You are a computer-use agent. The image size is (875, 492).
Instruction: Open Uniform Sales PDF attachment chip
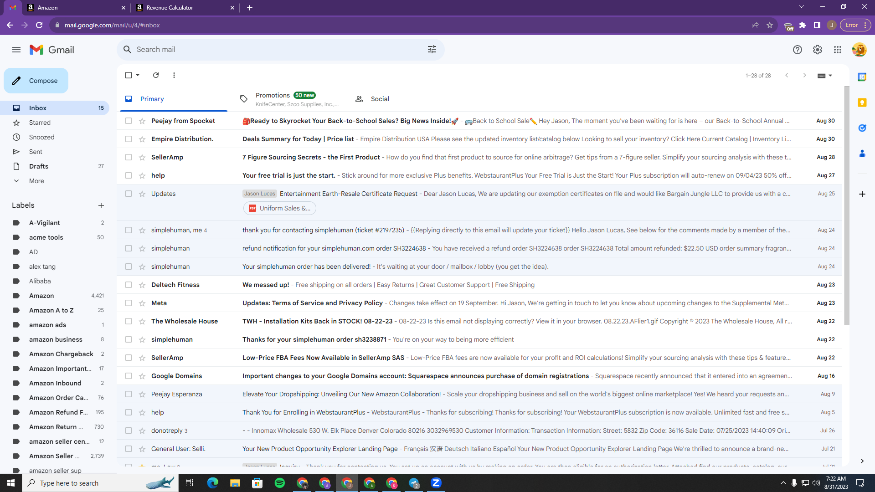[x=280, y=208]
